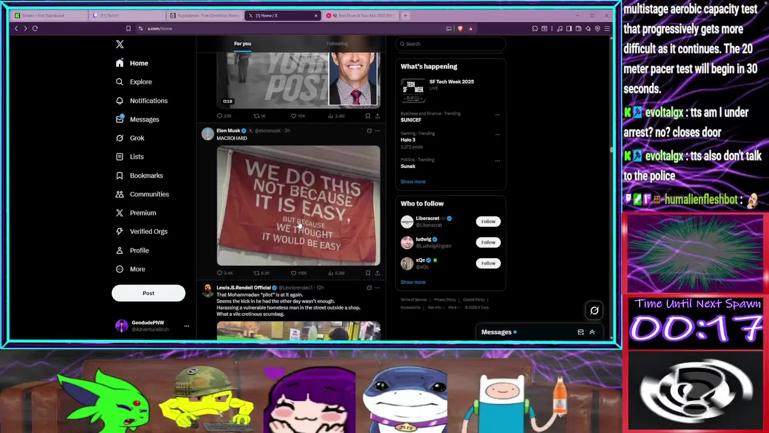The height and width of the screenshot is (433, 769).
Task: Bookmark Elon Musk's MACROHARD tweet
Action: coord(368,273)
